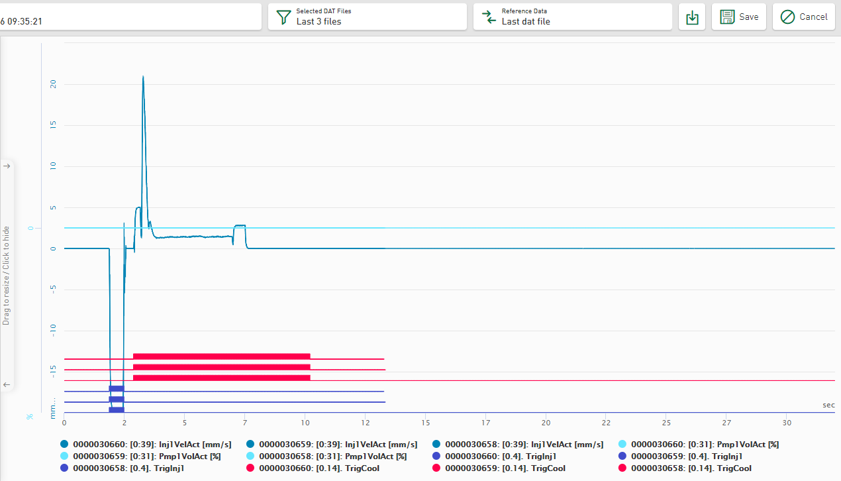Click the funnel filter icon
Screen dimensions: 841x481
pyautogui.click(x=283, y=17)
